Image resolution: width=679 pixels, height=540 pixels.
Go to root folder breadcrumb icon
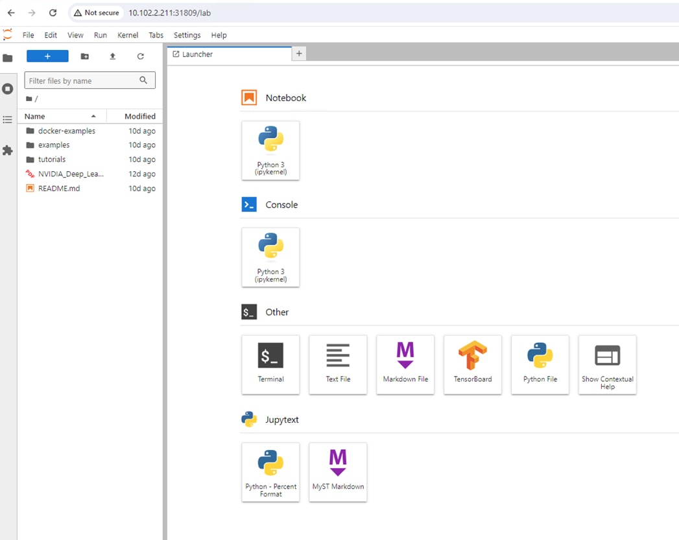(29, 99)
